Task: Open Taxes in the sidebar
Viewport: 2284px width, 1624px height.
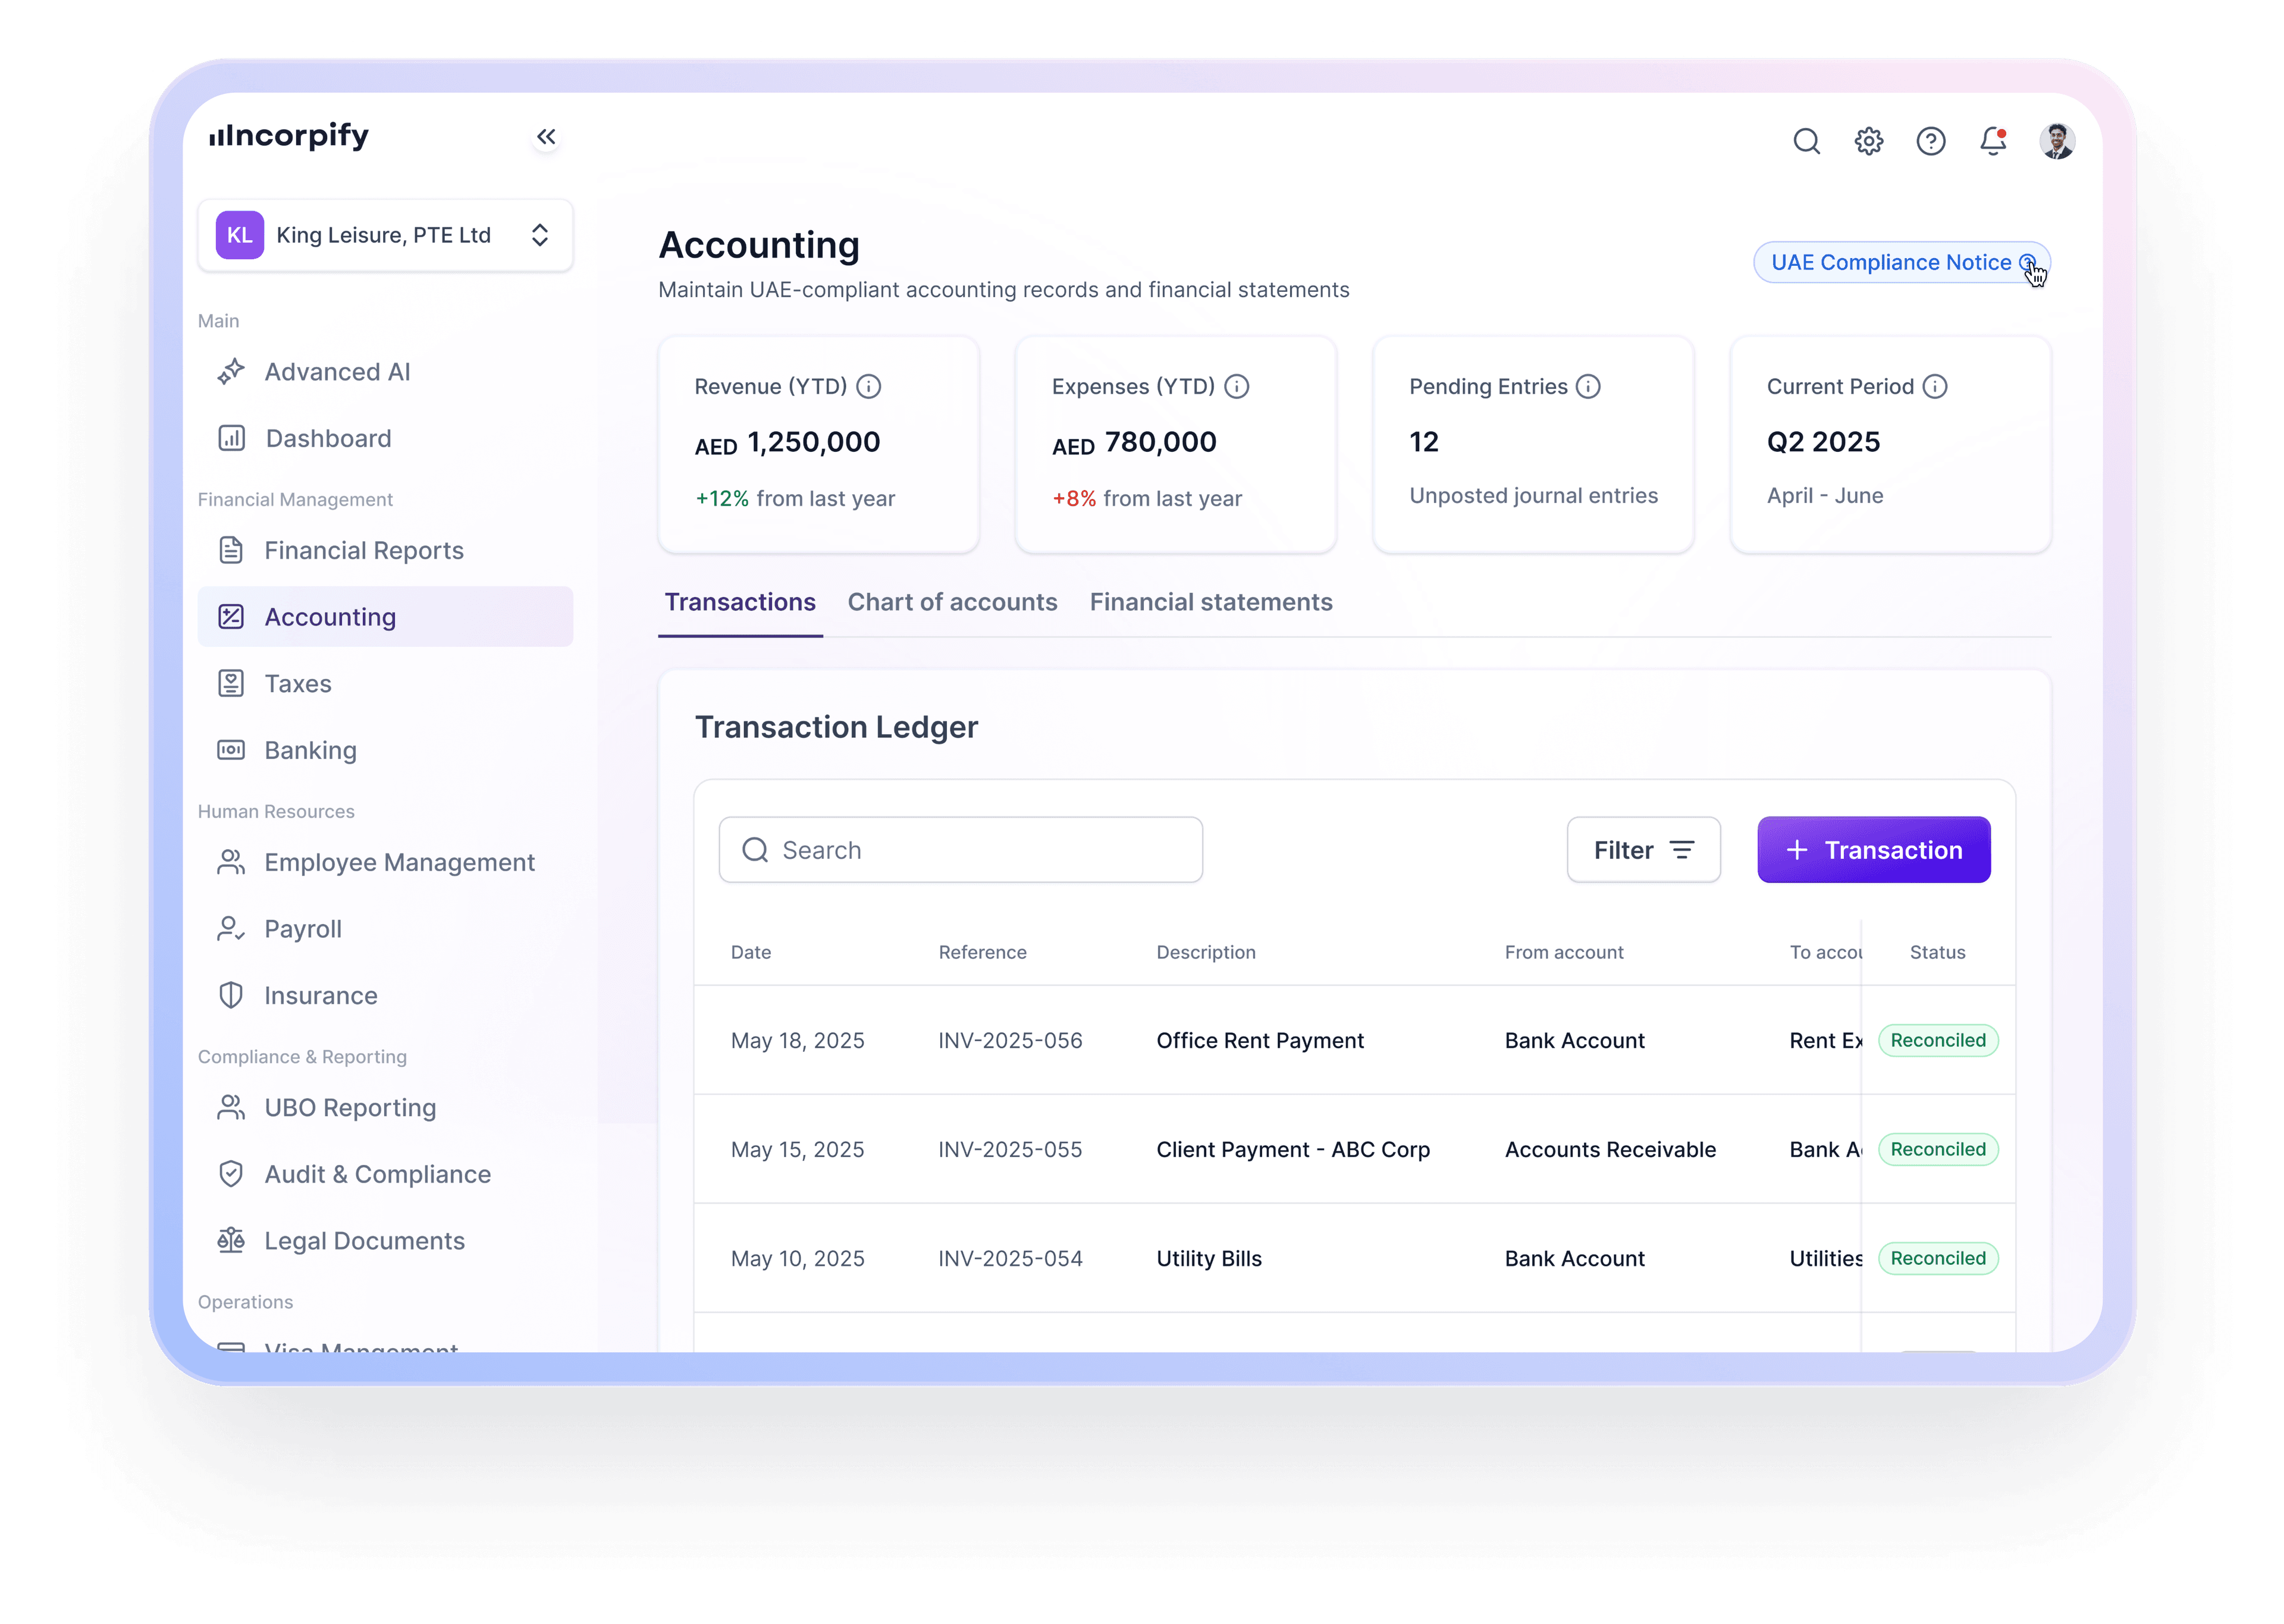Action: click(x=298, y=684)
